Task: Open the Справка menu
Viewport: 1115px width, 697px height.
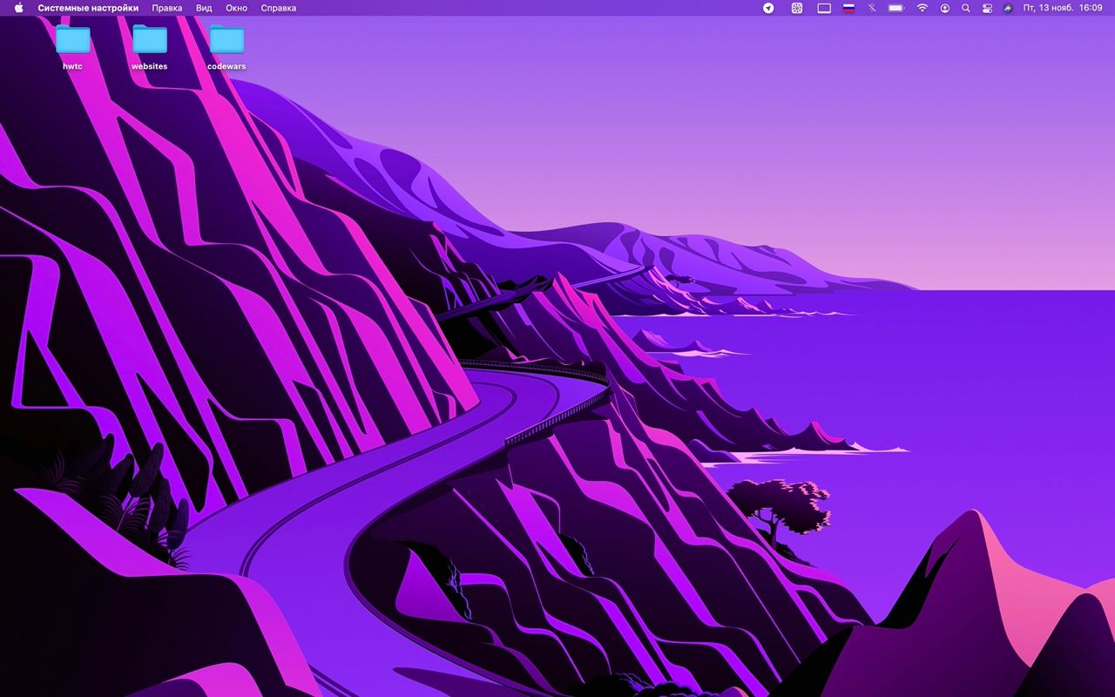Action: point(279,8)
